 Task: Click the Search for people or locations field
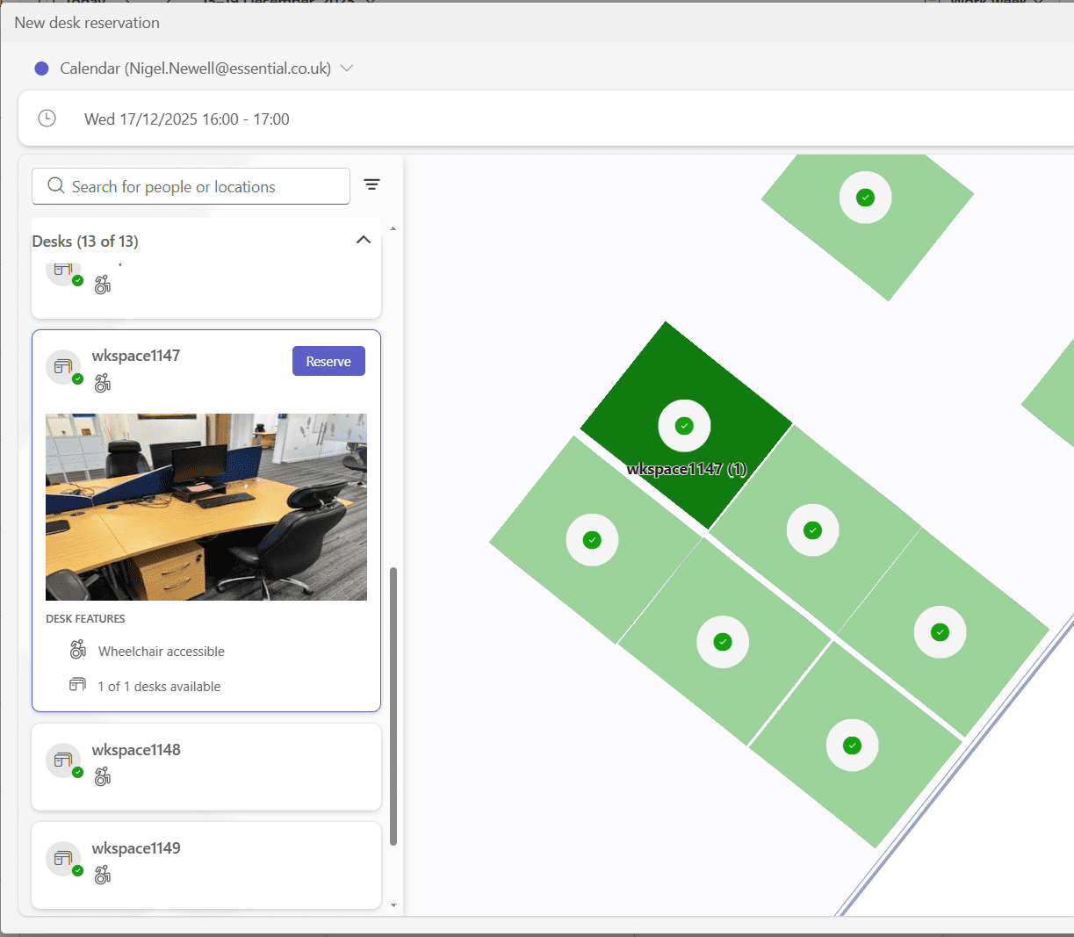click(x=202, y=186)
